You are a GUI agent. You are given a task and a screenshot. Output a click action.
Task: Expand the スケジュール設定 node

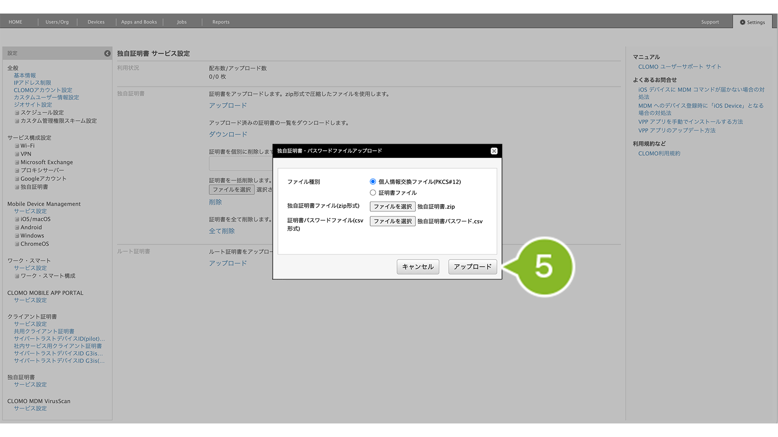[17, 113]
